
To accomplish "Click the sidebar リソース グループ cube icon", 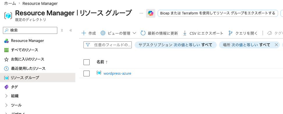I will (6, 78).
